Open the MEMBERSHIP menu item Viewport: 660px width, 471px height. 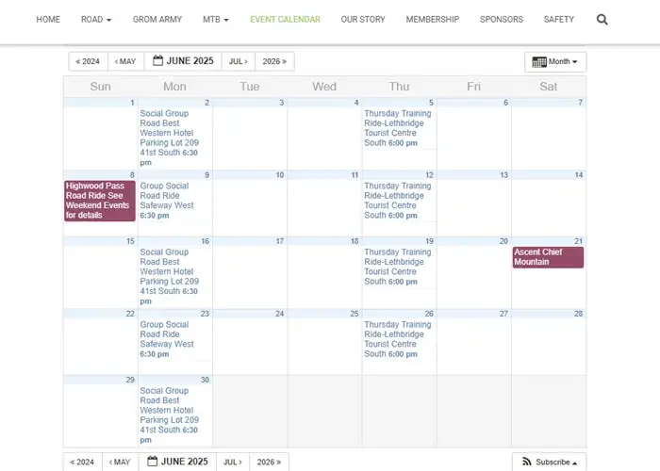pyautogui.click(x=432, y=20)
